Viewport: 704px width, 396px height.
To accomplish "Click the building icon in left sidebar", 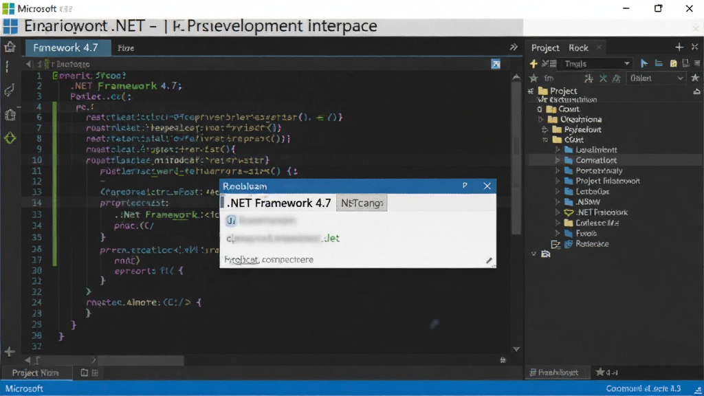I will coord(10,115).
